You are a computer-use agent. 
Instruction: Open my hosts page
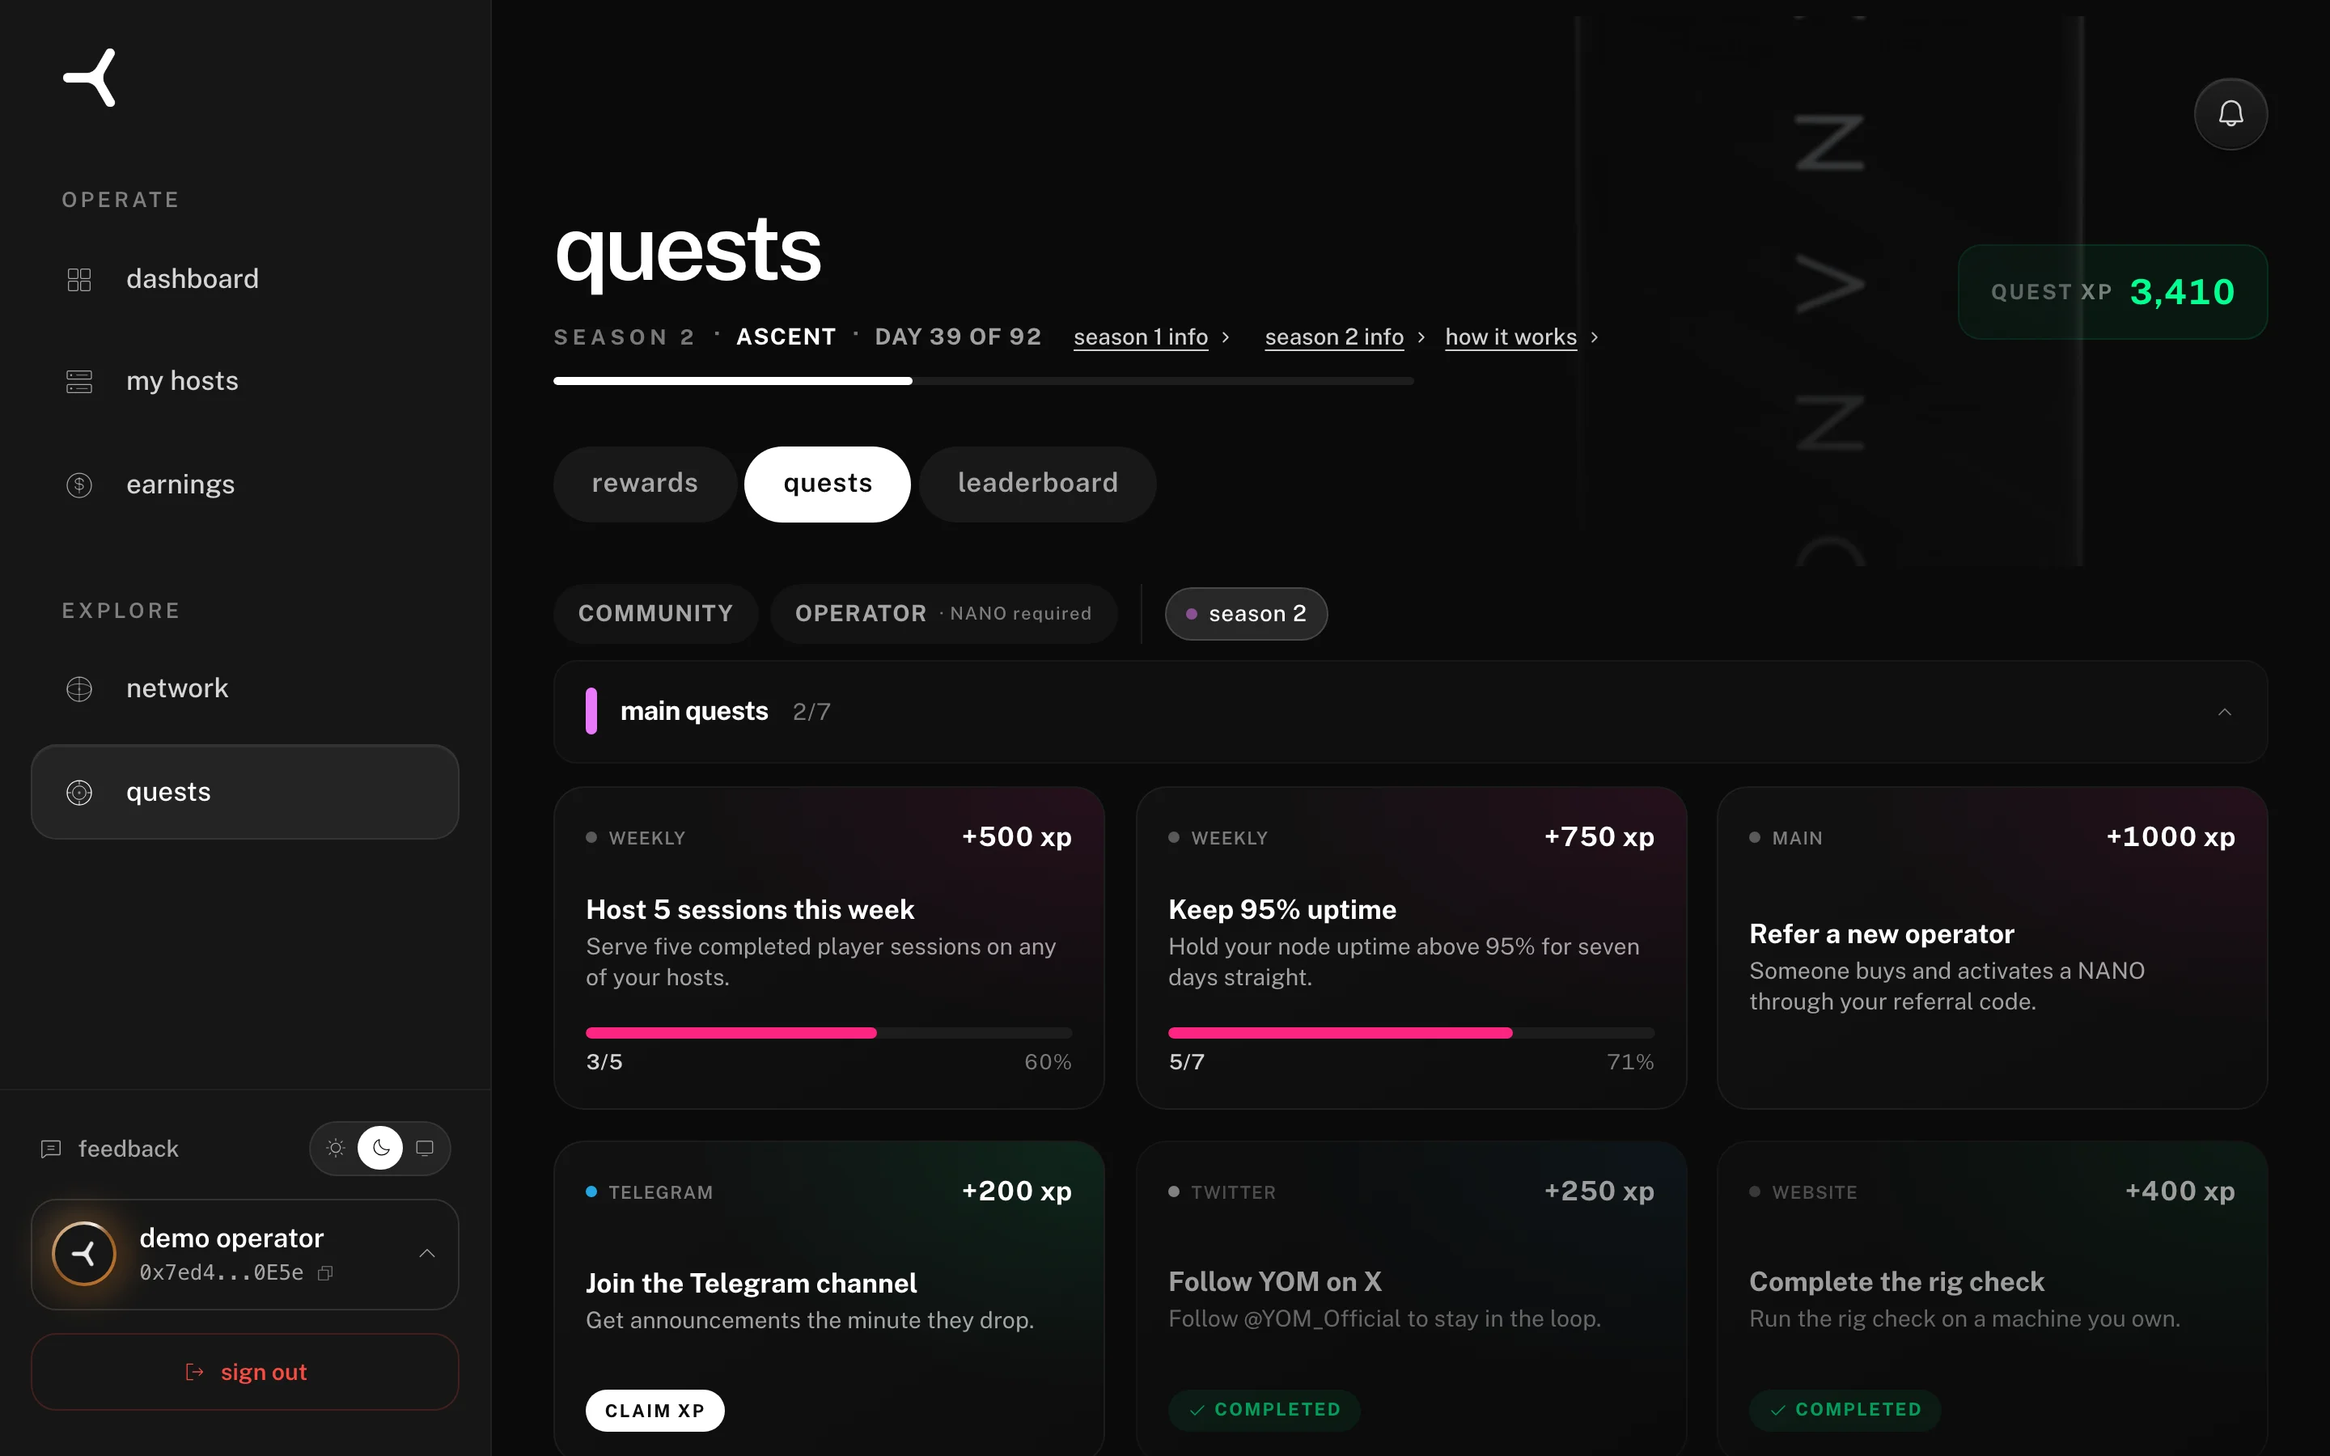click(x=244, y=381)
